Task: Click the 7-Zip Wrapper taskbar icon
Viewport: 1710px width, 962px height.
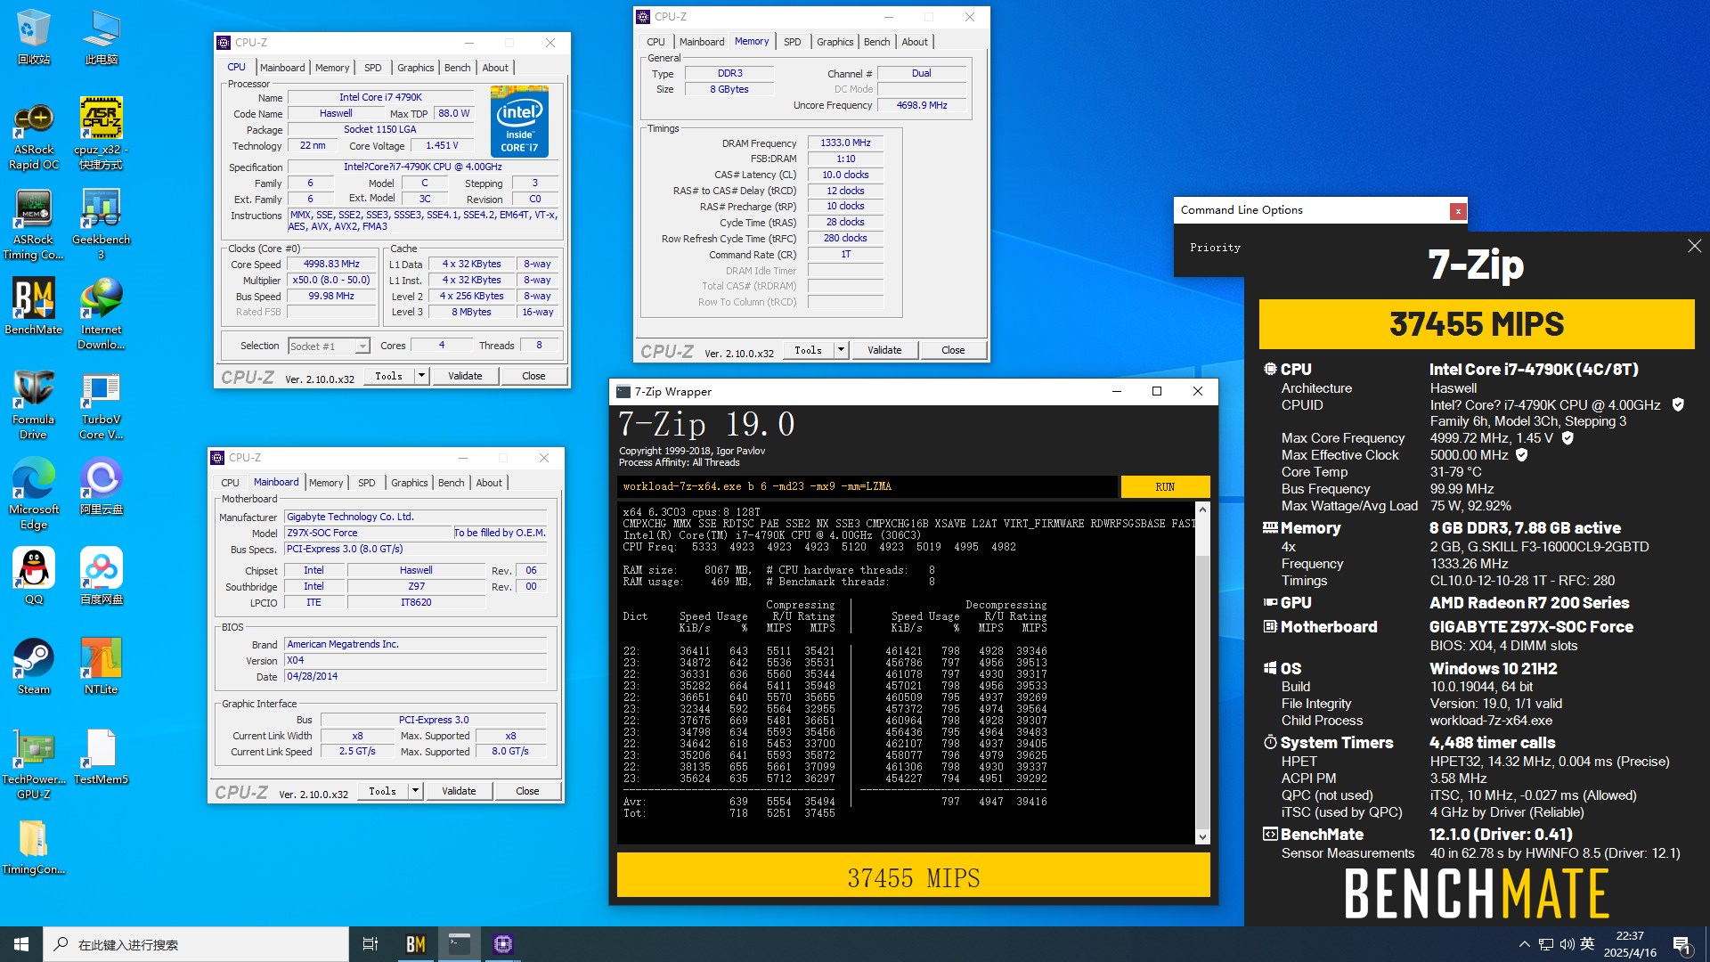Action: pyautogui.click(x=460, y=944)
